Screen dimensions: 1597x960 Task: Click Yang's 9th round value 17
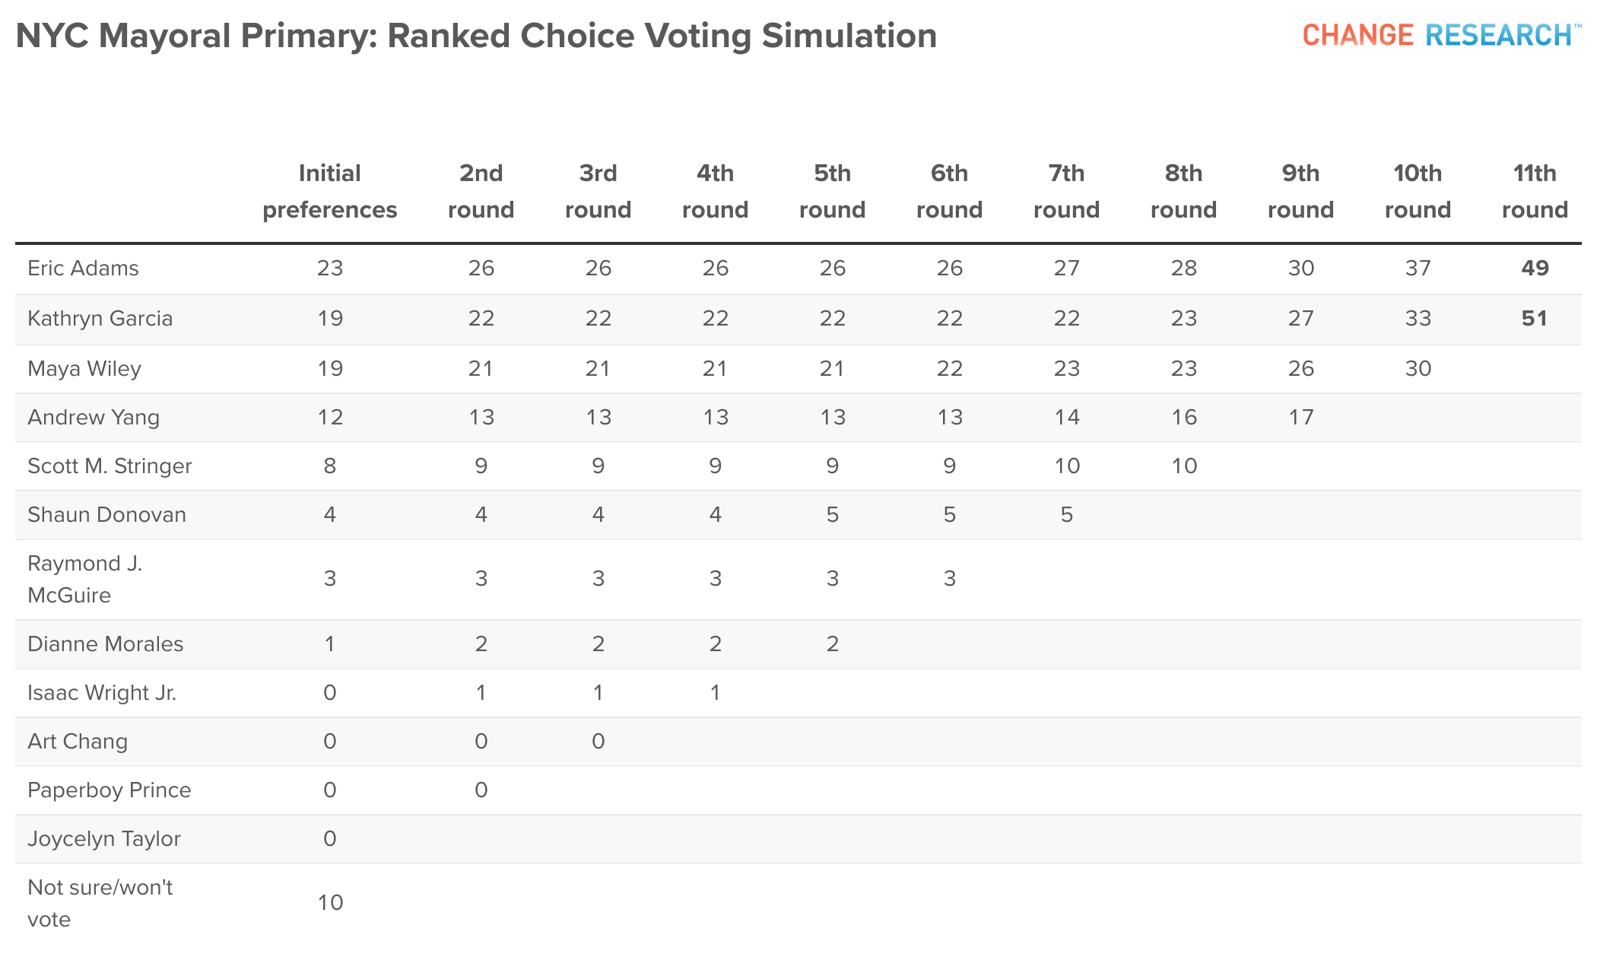[x=1300, y=417]
